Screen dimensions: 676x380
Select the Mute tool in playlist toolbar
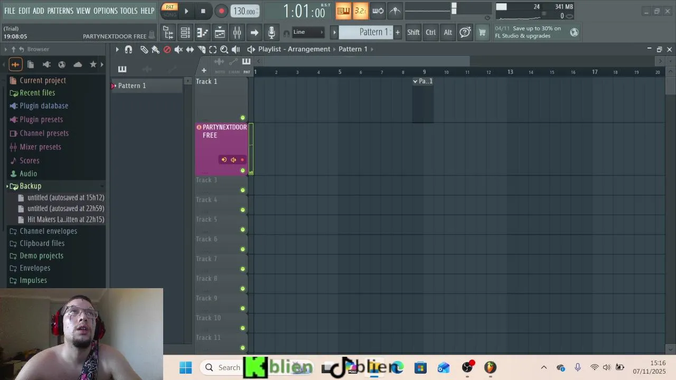click(179, 49)
